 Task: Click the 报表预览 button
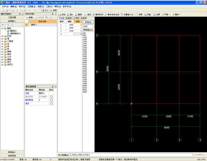(x=12, y=156)
